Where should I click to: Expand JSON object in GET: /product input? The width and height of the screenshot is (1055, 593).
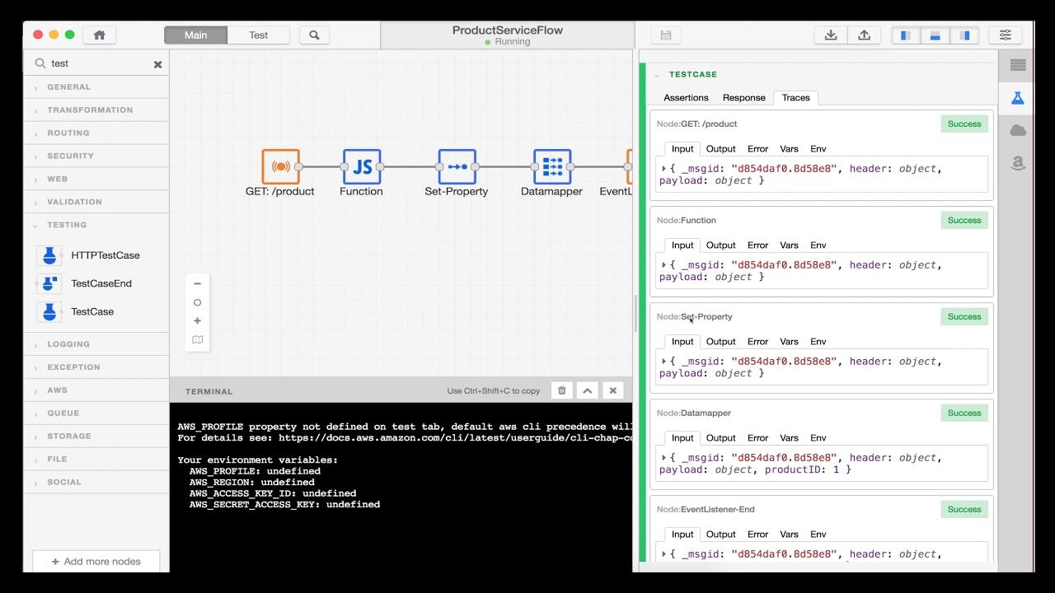click(664, 169)
